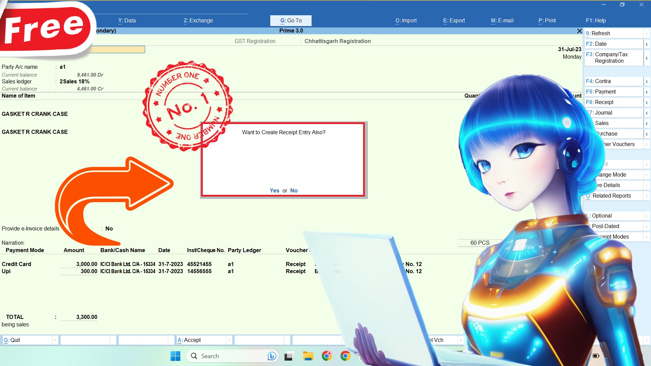Open File Explorer from the taskbar
The height and width of the screenshot is (366, 651).
pos(308,356)
